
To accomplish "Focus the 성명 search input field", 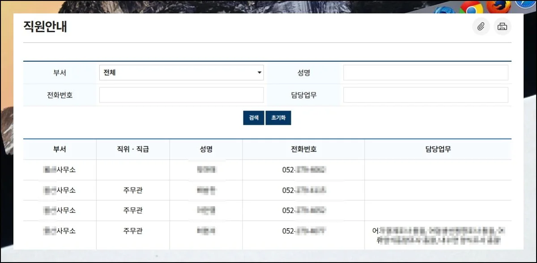I will tap(426, 72).
